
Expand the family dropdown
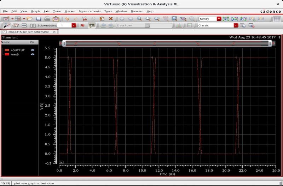(219, 19)
